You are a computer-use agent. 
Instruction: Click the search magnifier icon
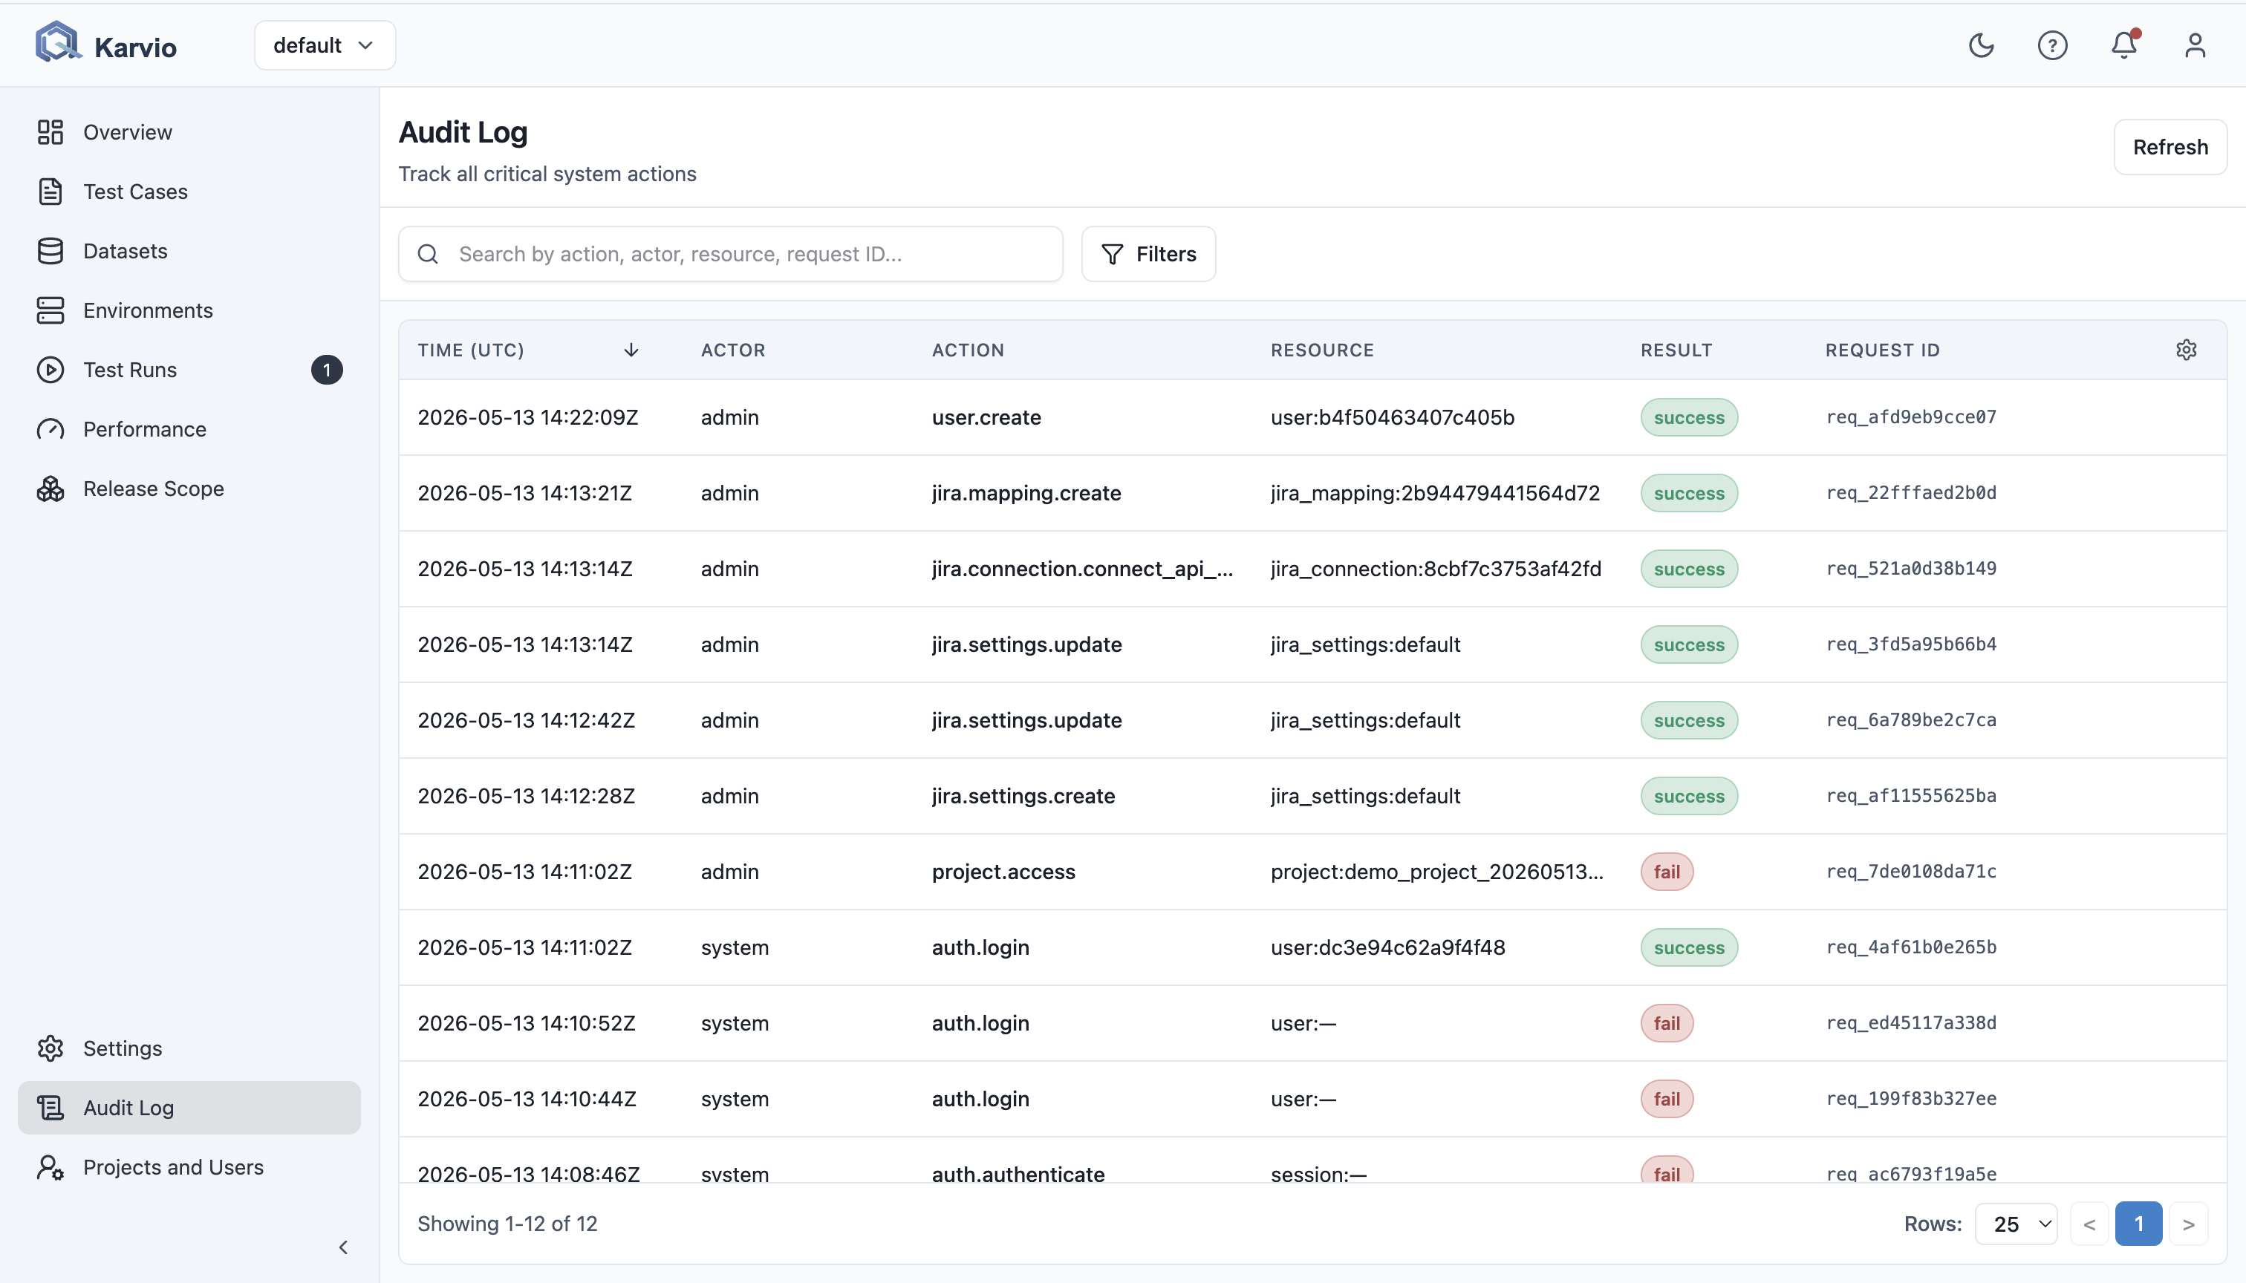point(429,255)
